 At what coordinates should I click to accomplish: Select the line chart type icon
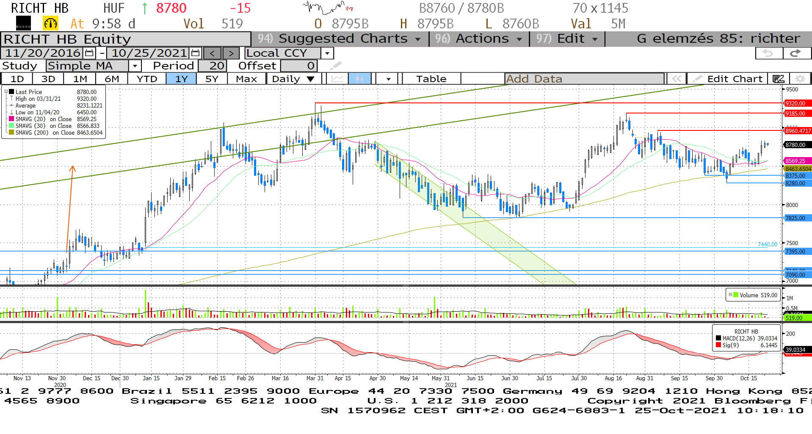337,79
